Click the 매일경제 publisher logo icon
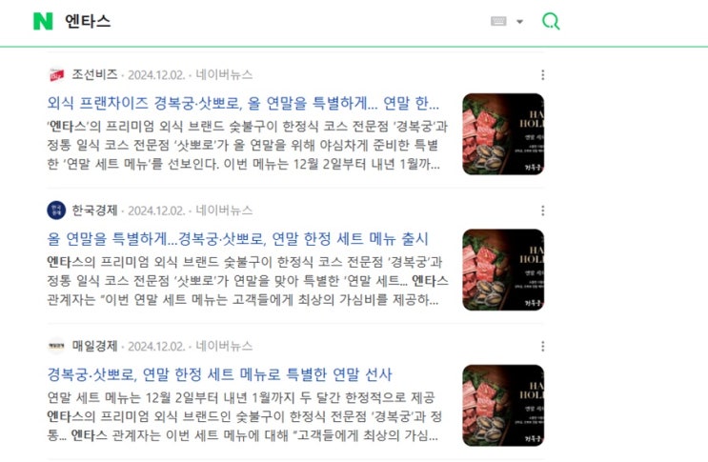Screen dimensions: 708x462 [x=56, y=346]
